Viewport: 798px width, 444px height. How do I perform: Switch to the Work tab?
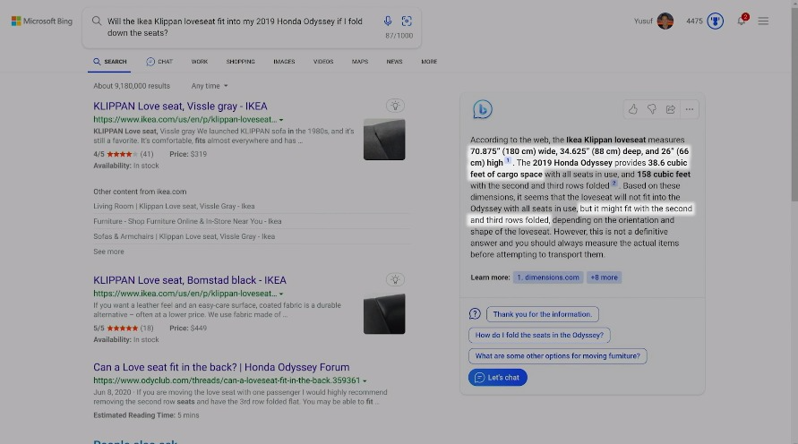(200, 62)
